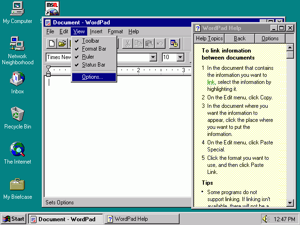The height and width of the screenshot is (225, 300).
Task: Click the Date/Time insert toolbar icon
Action: tap(174, 44)
